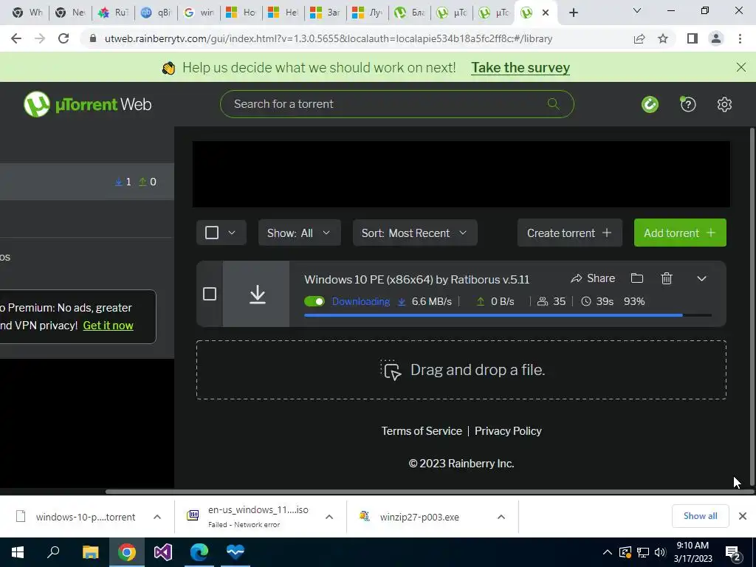Click the browser forward arrow
Screen dimensions: 756x567
point(40,38)
